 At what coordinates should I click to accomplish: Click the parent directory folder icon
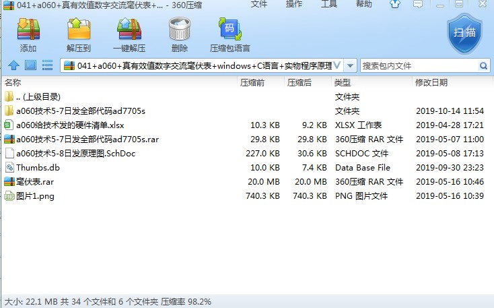(x=9, y=96)
